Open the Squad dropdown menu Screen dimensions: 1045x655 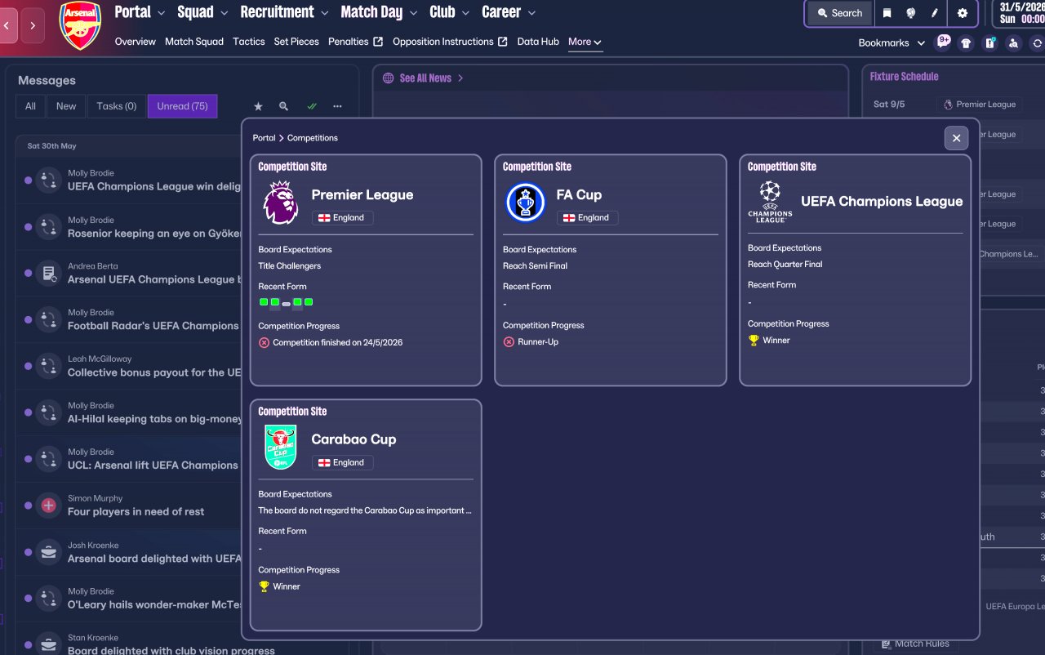click(x=202, y=12)
